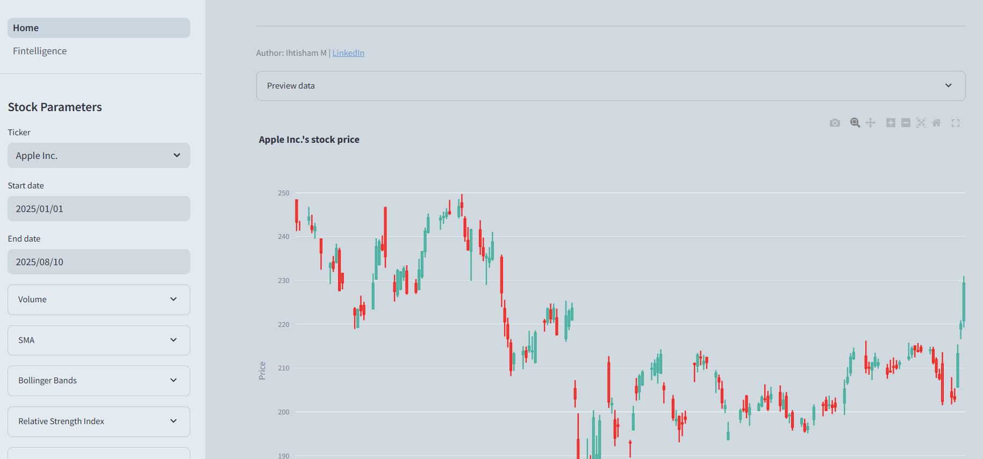983x459 pixels.
Task: Open the Fintelligence page in the sidebar
Action: point(40,51)
